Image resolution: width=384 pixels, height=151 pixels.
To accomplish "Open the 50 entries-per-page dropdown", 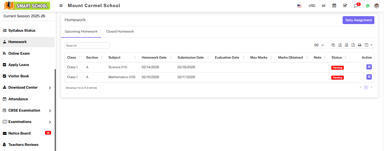I will point(319,45).
